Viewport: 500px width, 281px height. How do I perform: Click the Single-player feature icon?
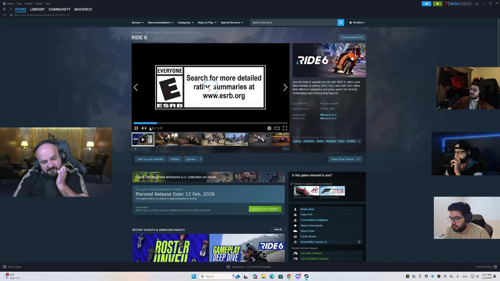tap(295, 209)
